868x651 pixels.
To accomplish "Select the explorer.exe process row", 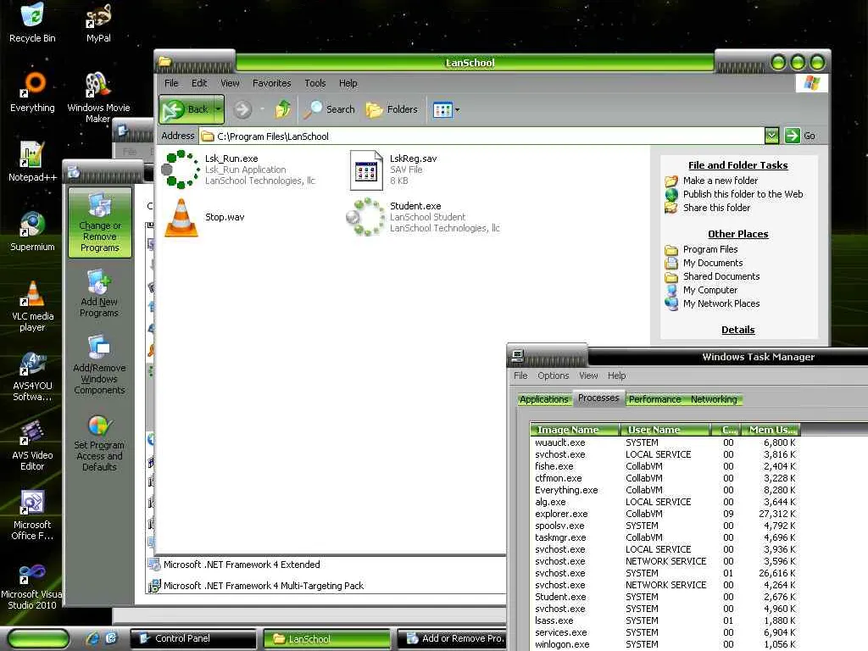I will pos(665,514).
